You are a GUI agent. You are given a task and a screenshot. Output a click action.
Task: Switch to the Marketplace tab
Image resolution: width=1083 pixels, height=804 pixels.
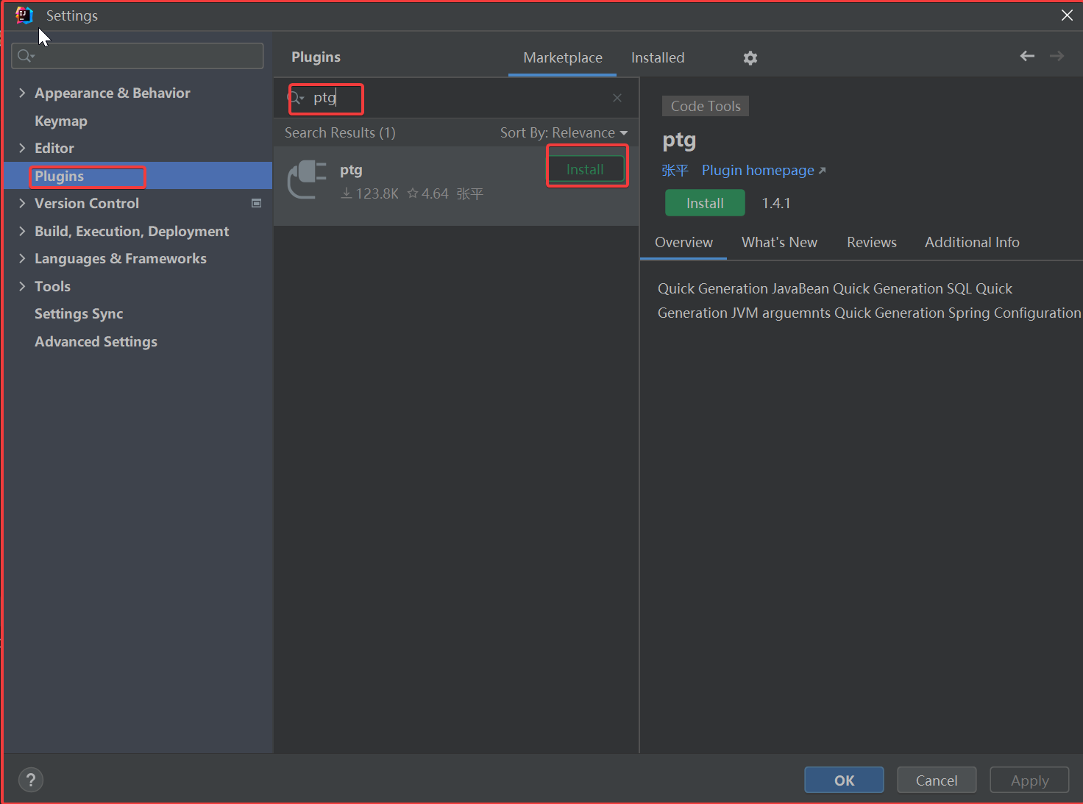pyautogui.click(x=563, y=57)
